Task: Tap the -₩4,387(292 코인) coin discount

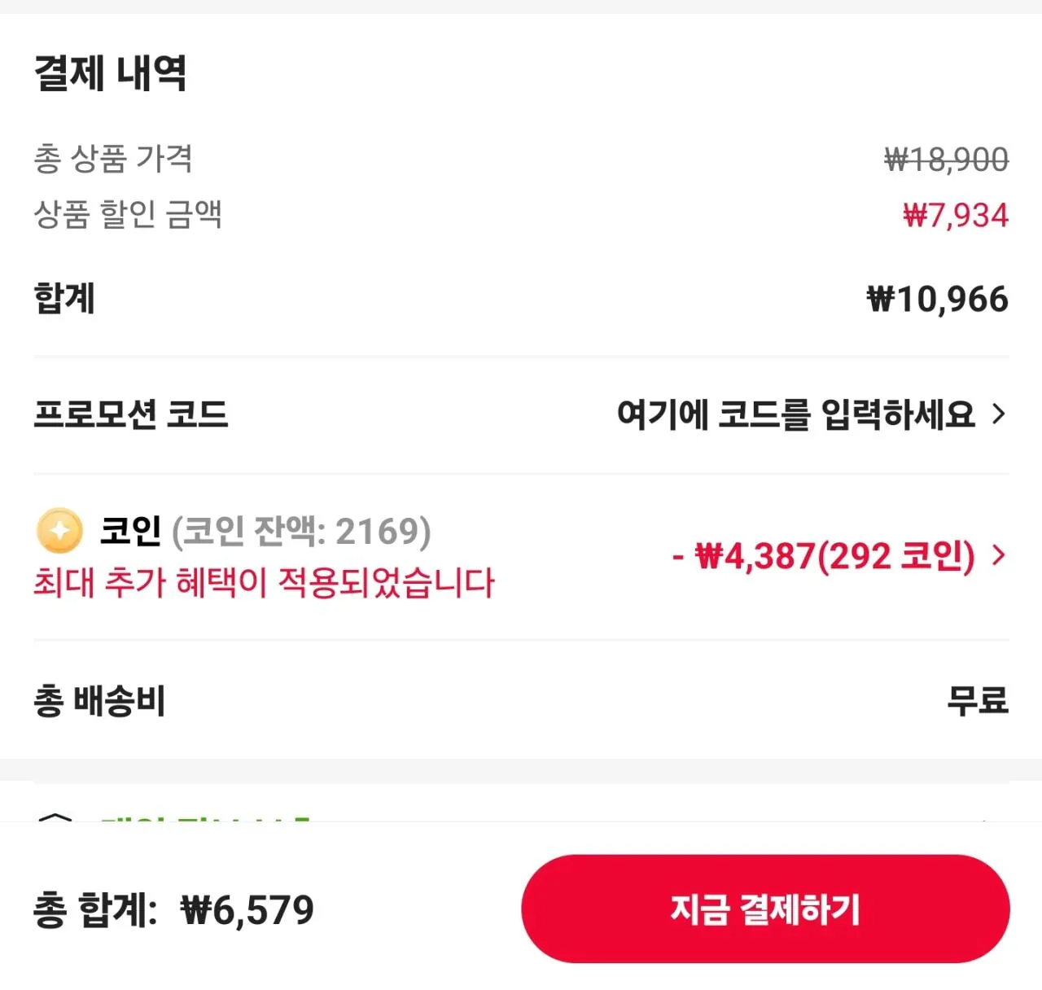Action: pos(823,556)
